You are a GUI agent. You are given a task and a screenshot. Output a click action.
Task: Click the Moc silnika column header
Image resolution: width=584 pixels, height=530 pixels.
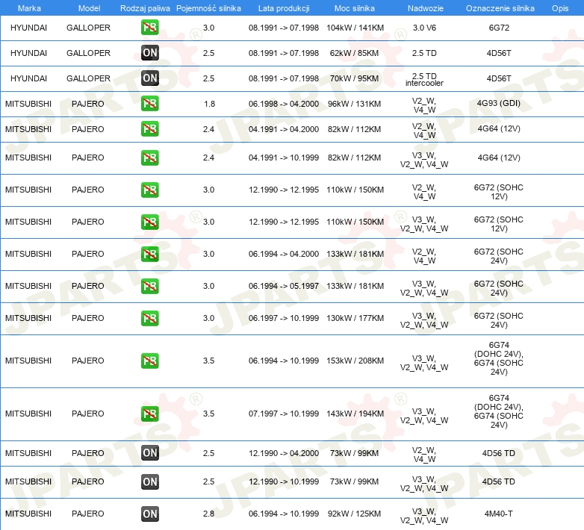point(355,8)
